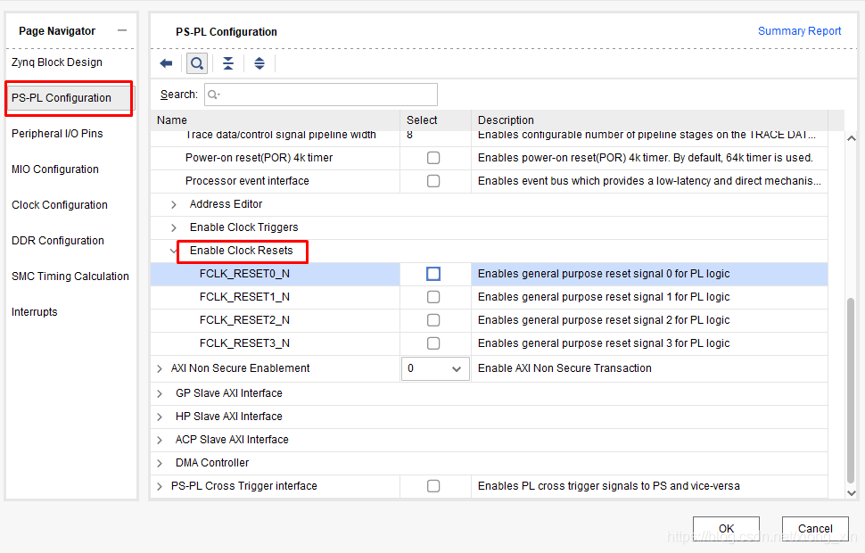
Task: Click the 'Enable Clock Triggers' row label
Action: click(x=243, y=227)
